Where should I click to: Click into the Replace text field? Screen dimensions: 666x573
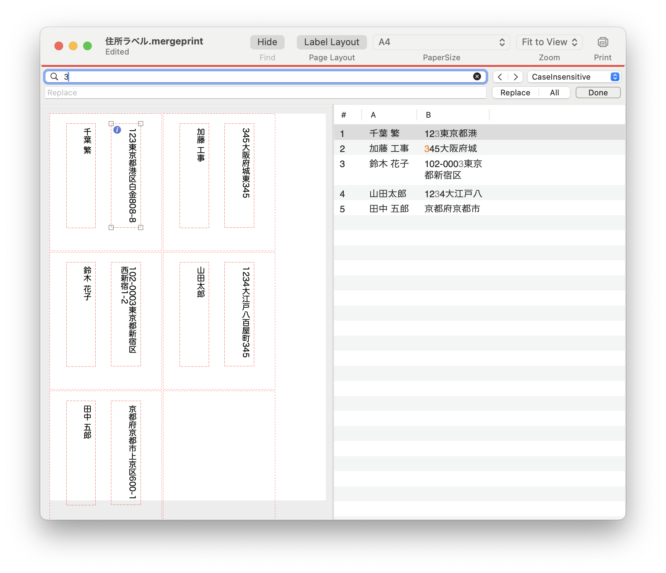pos(265,93)
